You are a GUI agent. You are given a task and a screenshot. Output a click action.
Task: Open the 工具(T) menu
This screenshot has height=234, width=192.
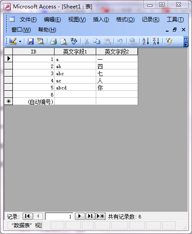pyautogui.click(x=175, y=20)
